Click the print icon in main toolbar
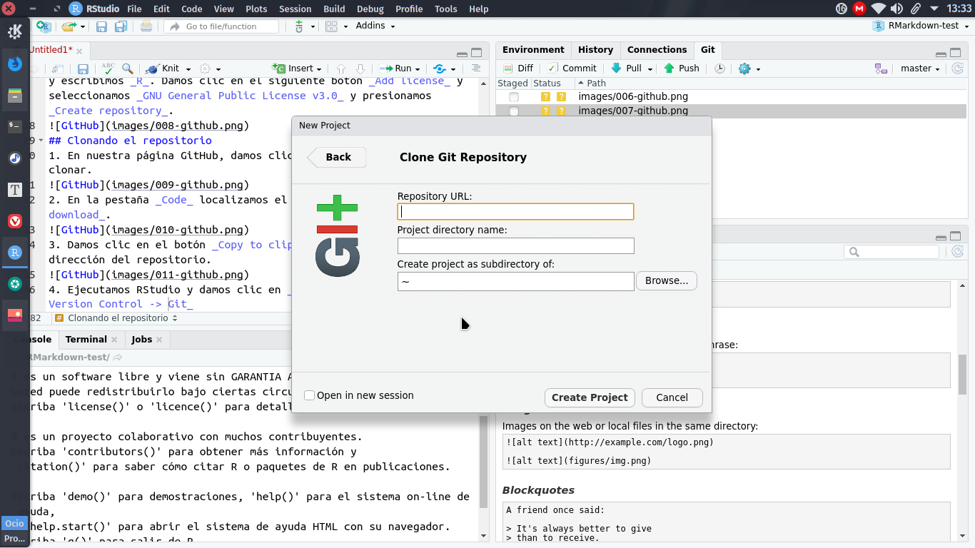The height and width of the screenshot is (548, 975). 146,26
